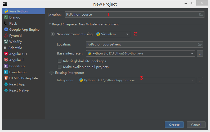Minimize the New Project window

click(186, 3)
